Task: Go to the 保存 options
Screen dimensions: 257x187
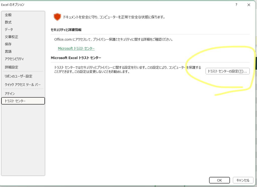Action: [x=8, y=44]
